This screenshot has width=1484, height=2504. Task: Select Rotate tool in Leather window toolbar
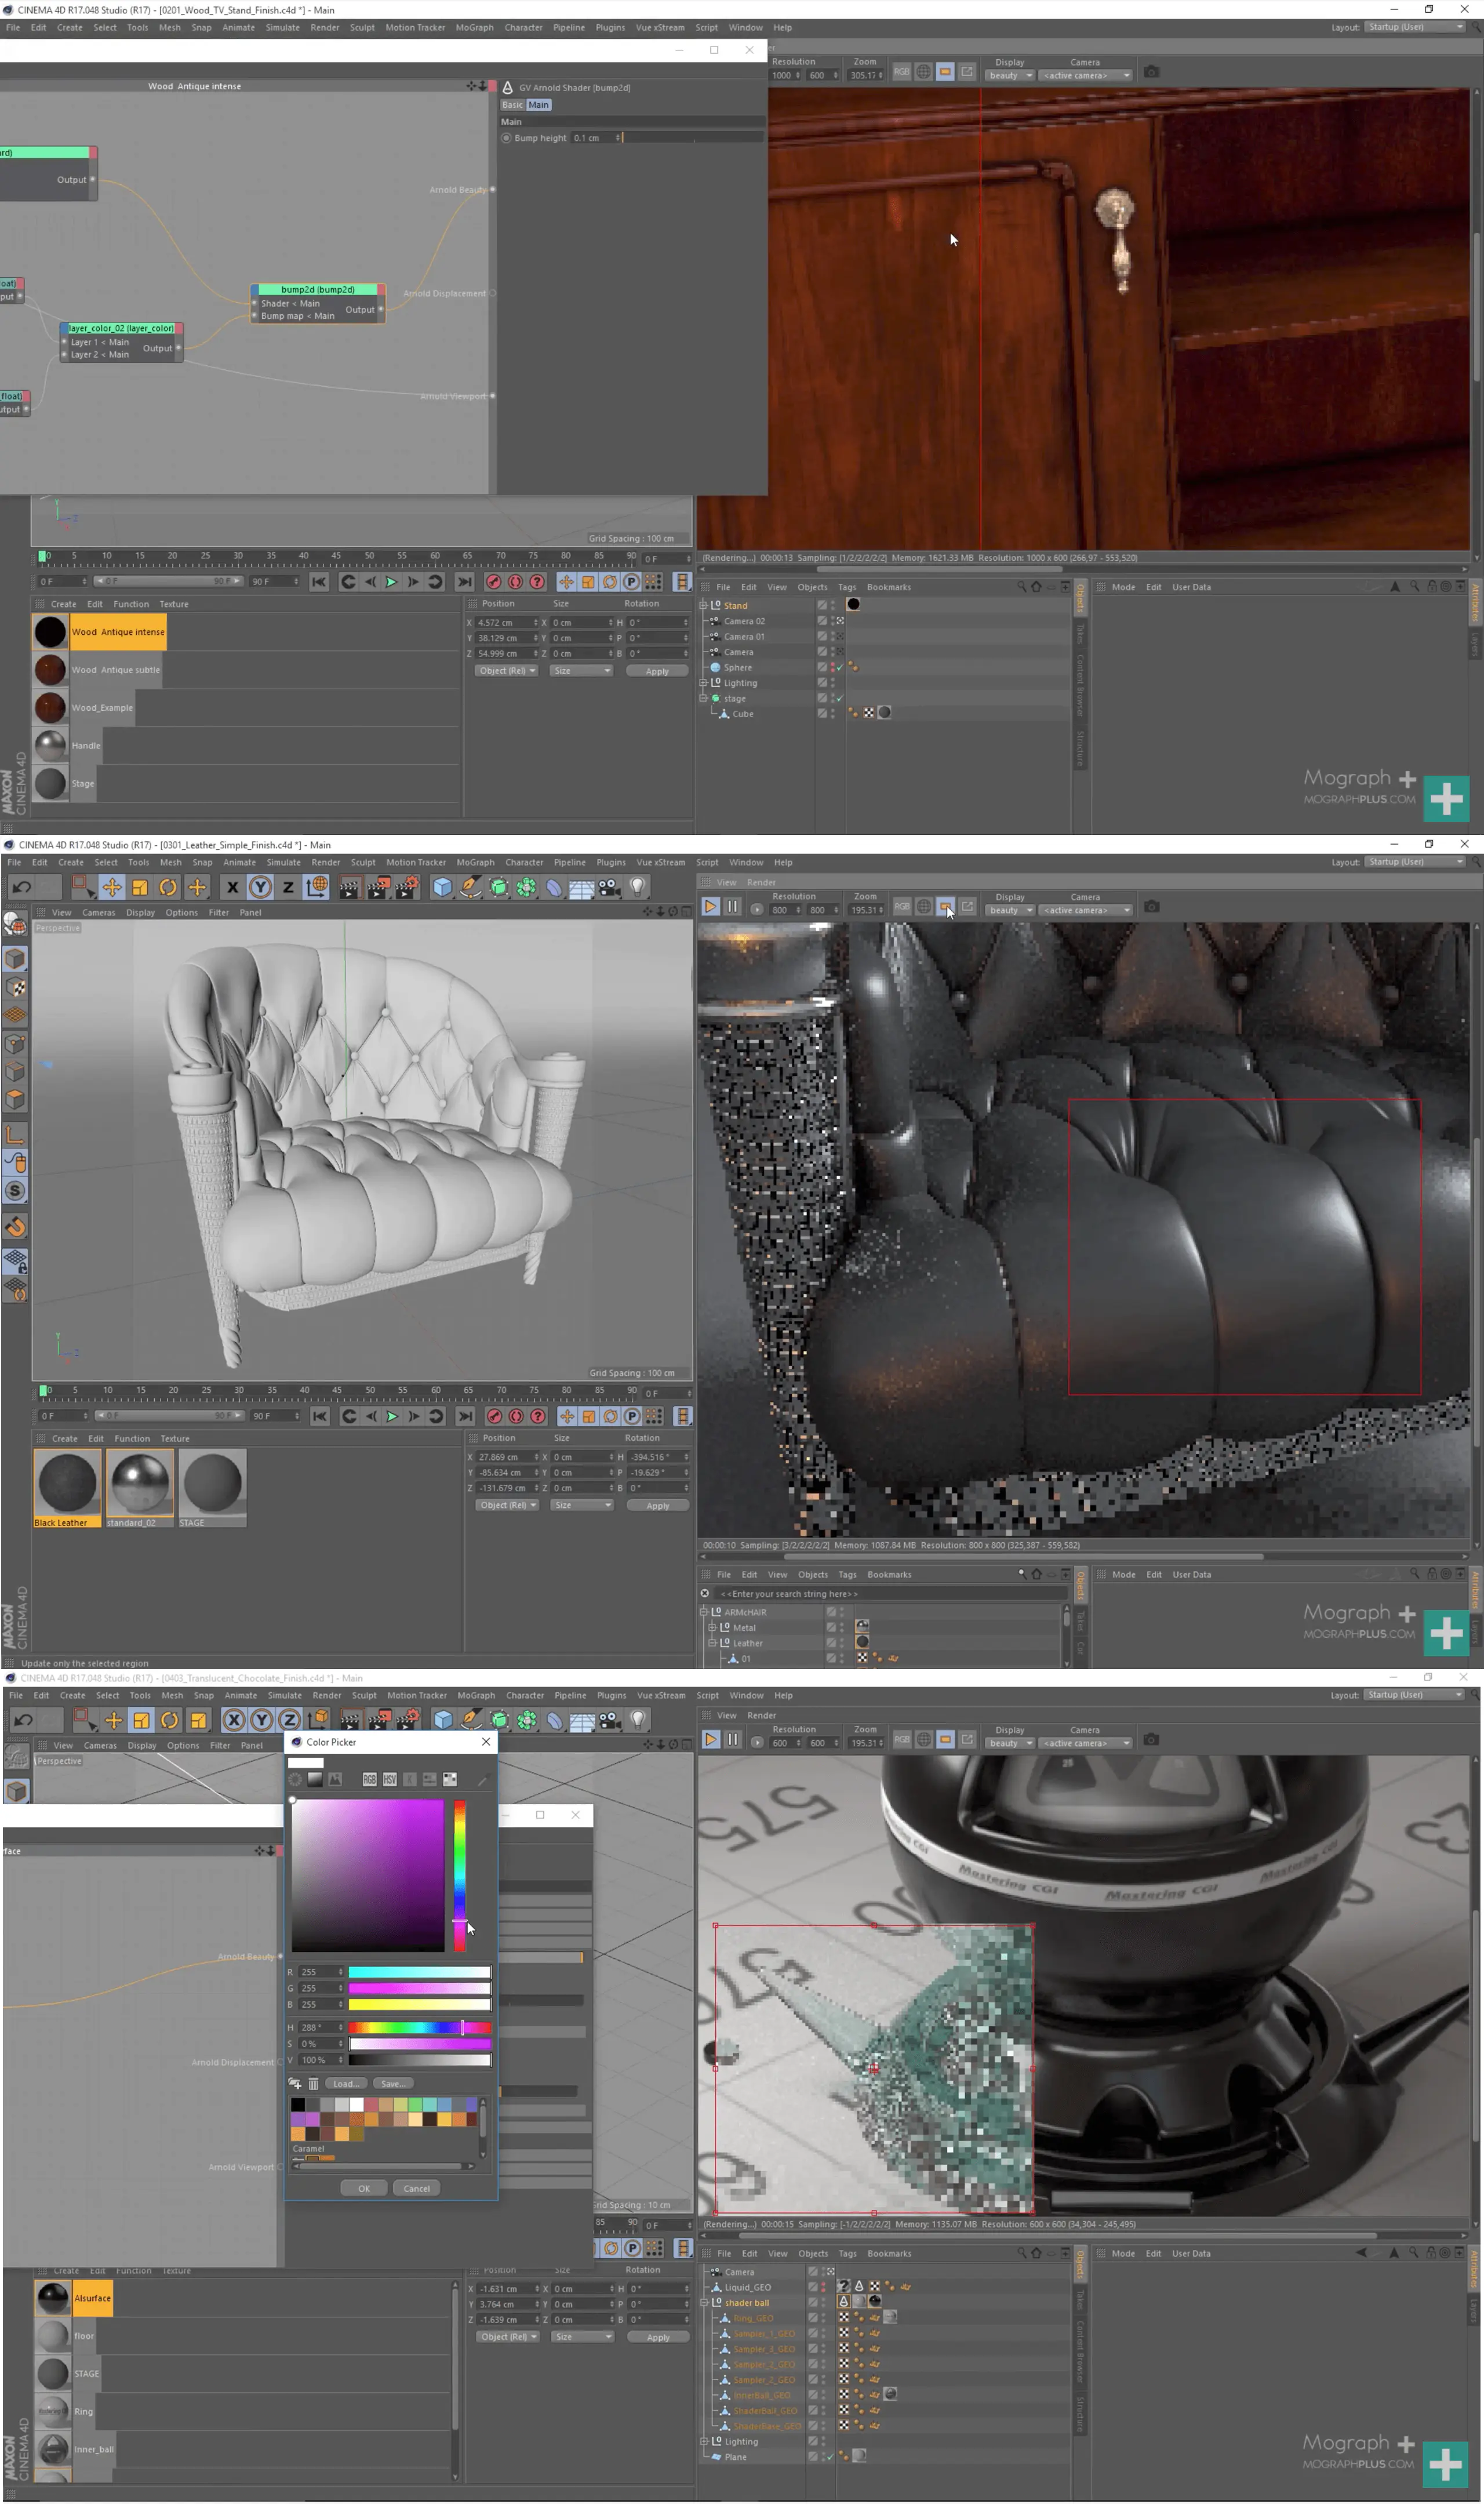[168, 887]
